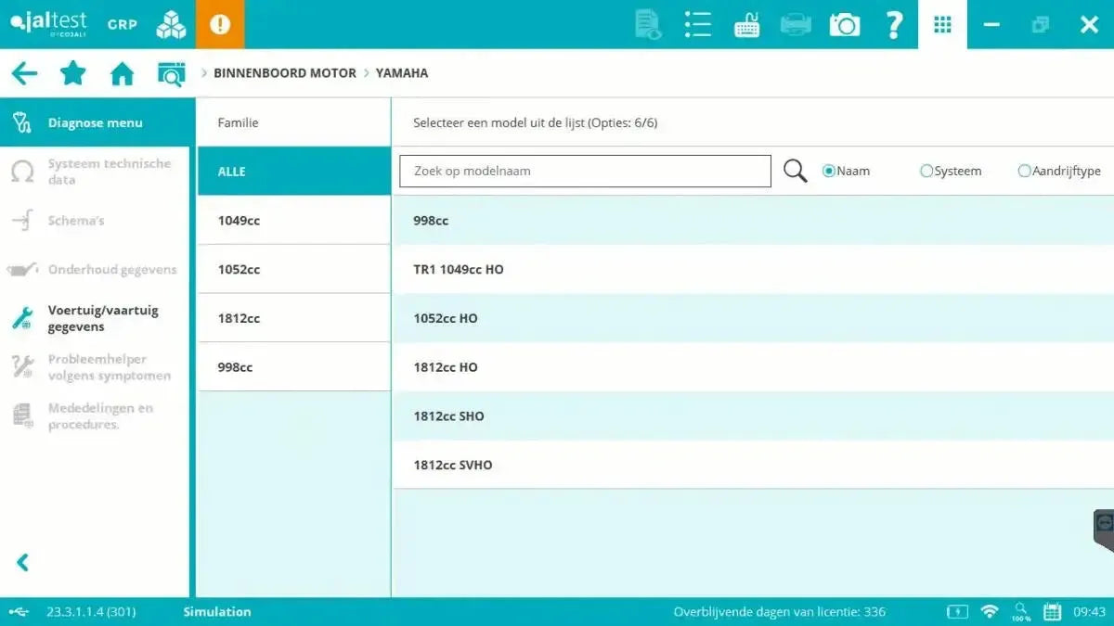Screen dimensions: 1114x626
Task: Click the Zoek op modelnaam search field
Action: [585, 171]
